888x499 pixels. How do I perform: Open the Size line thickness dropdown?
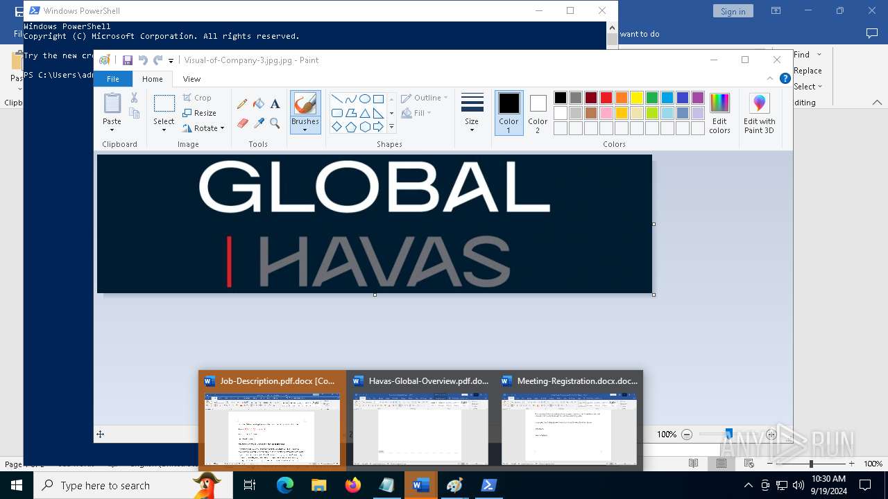coord(472,113)
